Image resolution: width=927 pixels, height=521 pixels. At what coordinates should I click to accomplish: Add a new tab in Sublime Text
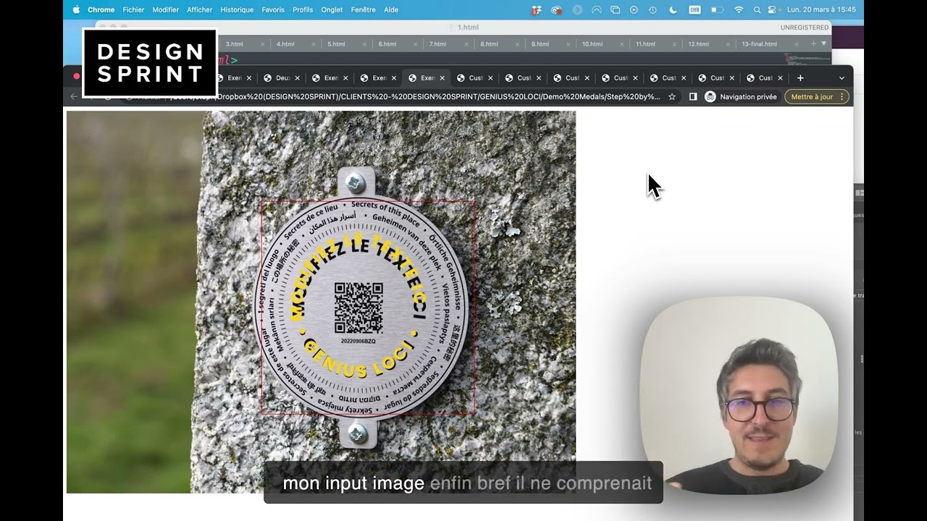[813, 44]
